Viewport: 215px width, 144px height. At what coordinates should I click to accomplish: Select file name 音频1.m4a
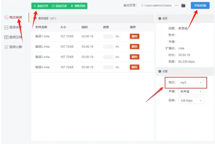point(42,36)
